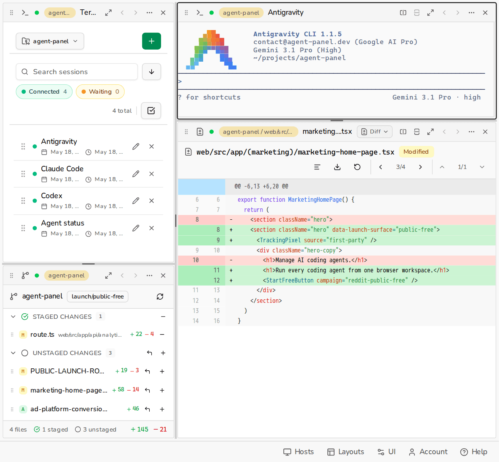Open the UI settings menu

point(387,451)
